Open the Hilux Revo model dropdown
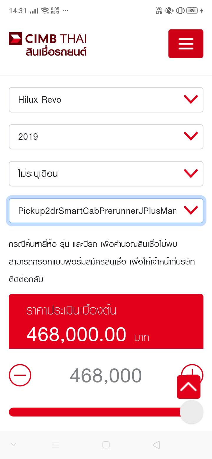This screenshot has width=212, height=459. click(106, 100)
